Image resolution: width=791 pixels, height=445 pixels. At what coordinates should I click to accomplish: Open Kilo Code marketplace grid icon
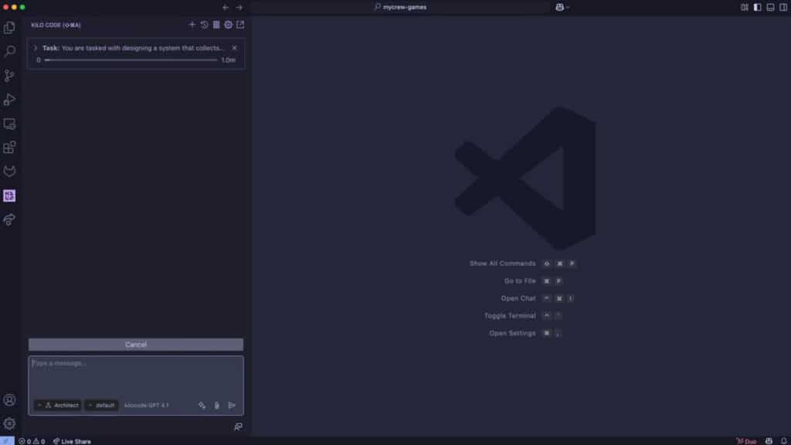(216, 25)
